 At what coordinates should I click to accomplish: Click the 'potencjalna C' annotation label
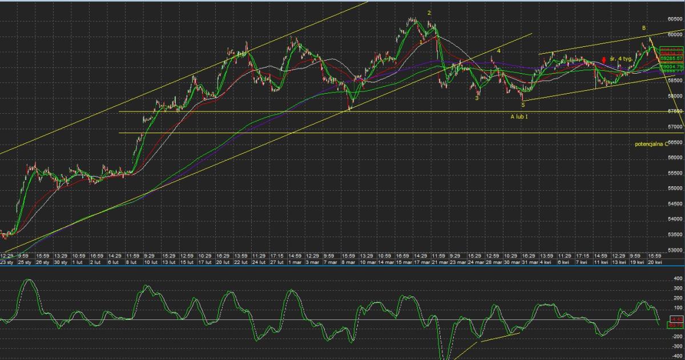tap(652, 145)
